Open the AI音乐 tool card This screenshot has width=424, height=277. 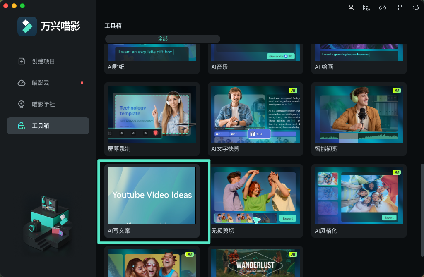pos(255,59)
